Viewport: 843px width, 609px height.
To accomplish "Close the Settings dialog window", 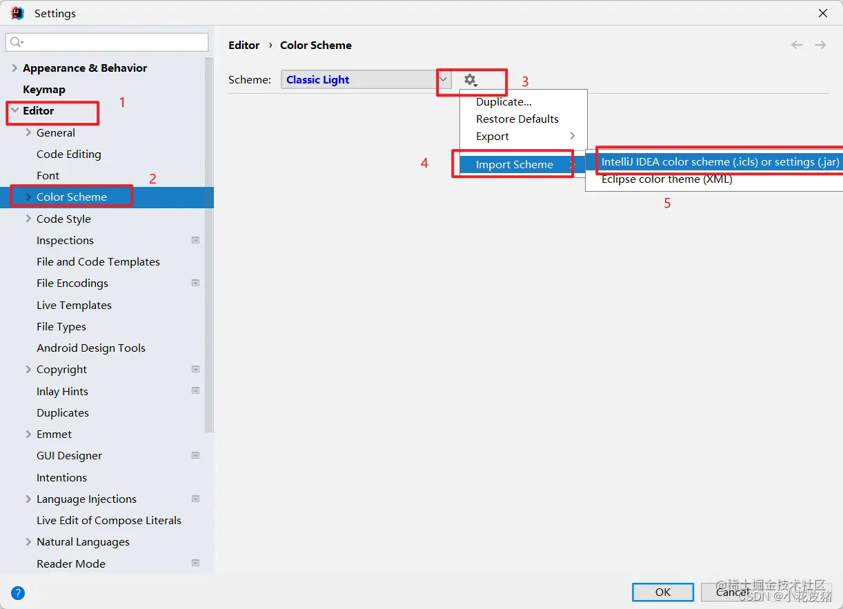I will pos(823,13).
